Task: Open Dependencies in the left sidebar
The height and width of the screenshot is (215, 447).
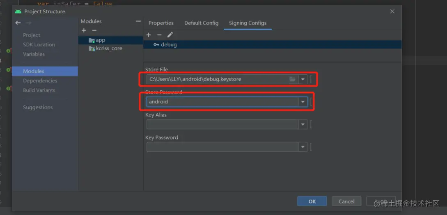Action: tap(40, 81)
